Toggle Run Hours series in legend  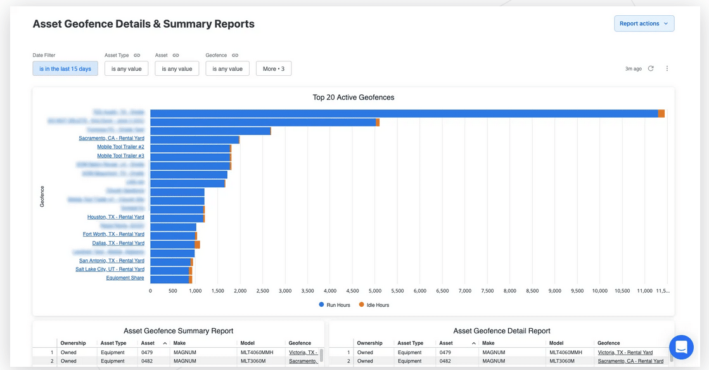click(335, 305)
